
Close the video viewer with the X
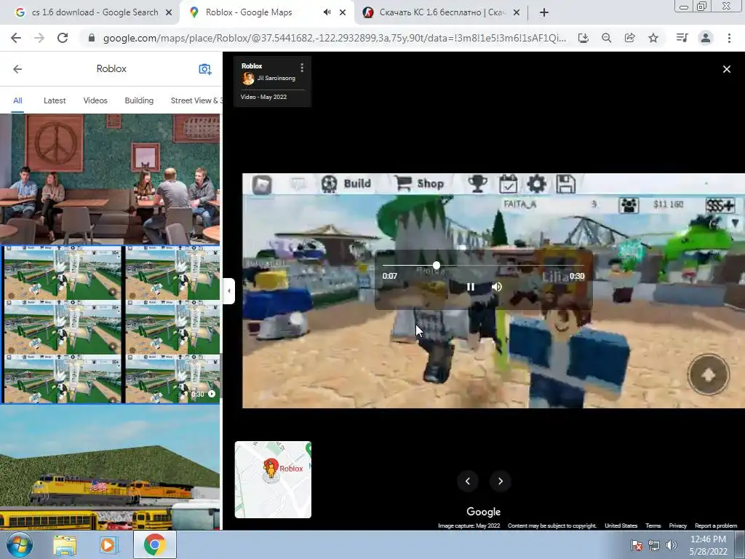pyautogui.click(x=727, y=69)
